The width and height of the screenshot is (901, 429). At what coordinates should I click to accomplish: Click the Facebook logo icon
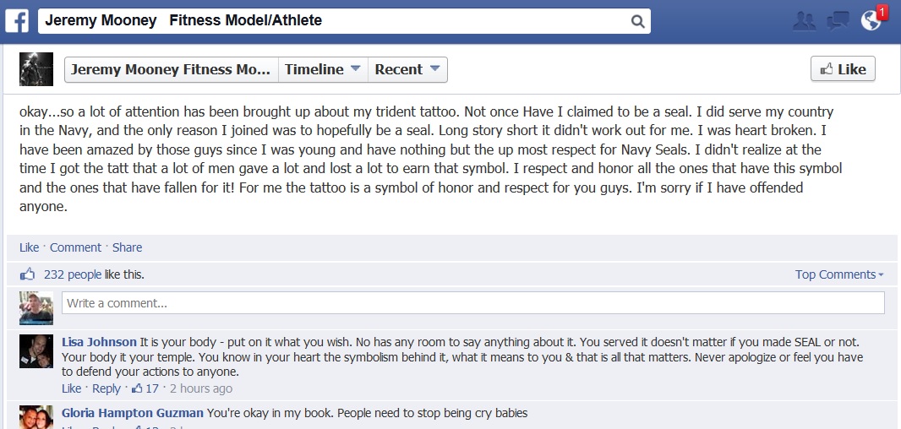(x=17, y=20)
